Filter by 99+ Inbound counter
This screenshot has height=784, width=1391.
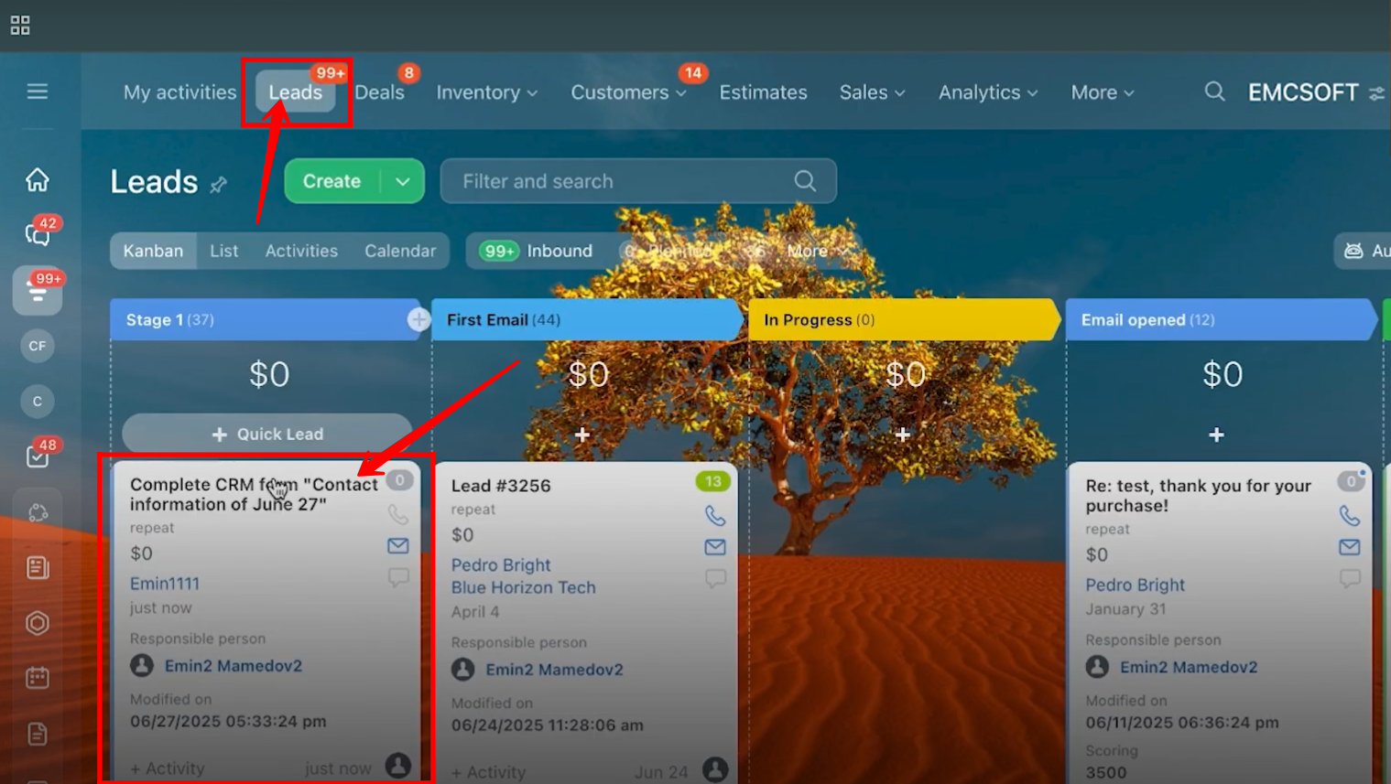536,251
